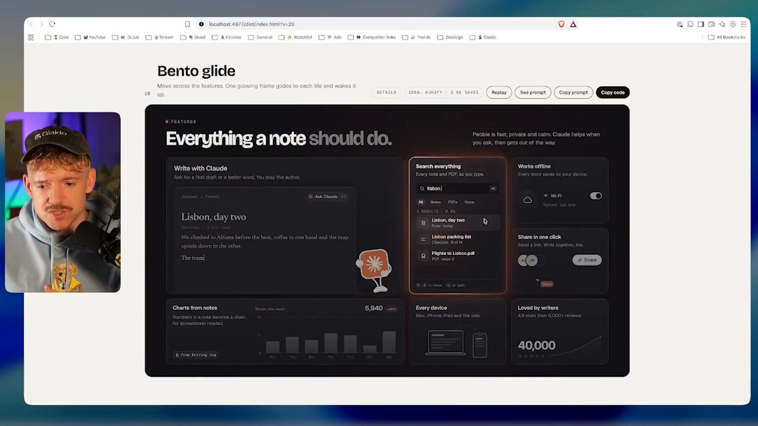Open the 'Lisbon packing list' search result
The width and height of the screenshot is (758, 426).
[x=457, y=239]
